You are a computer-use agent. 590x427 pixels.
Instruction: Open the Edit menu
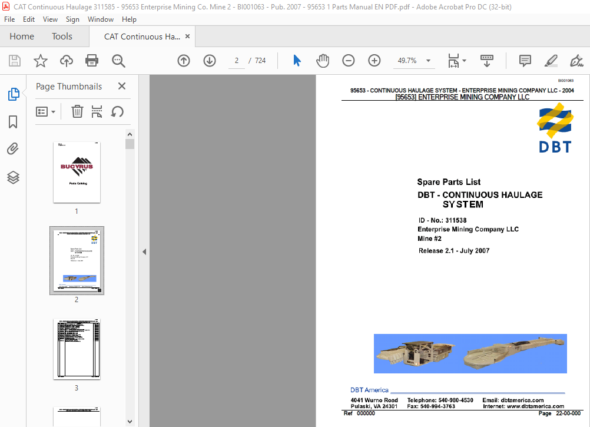coord(29,19)
